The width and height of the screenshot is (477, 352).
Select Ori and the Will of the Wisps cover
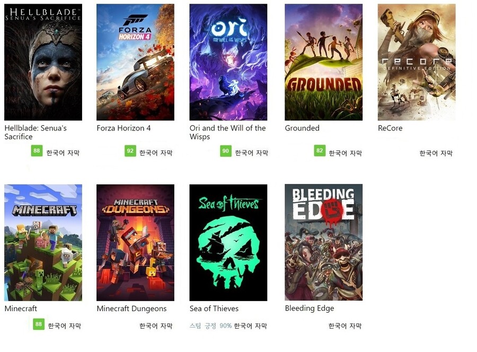pyautogui.click(x=228, y=62)
